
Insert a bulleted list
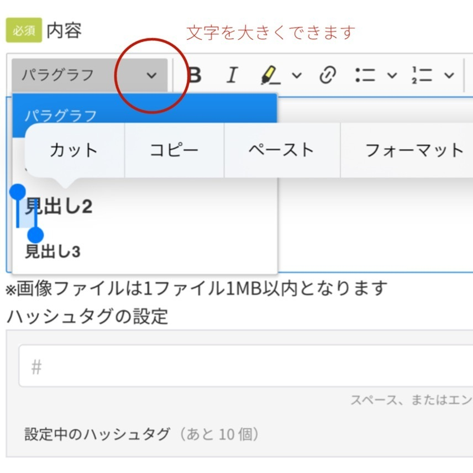tap(365, 75)
